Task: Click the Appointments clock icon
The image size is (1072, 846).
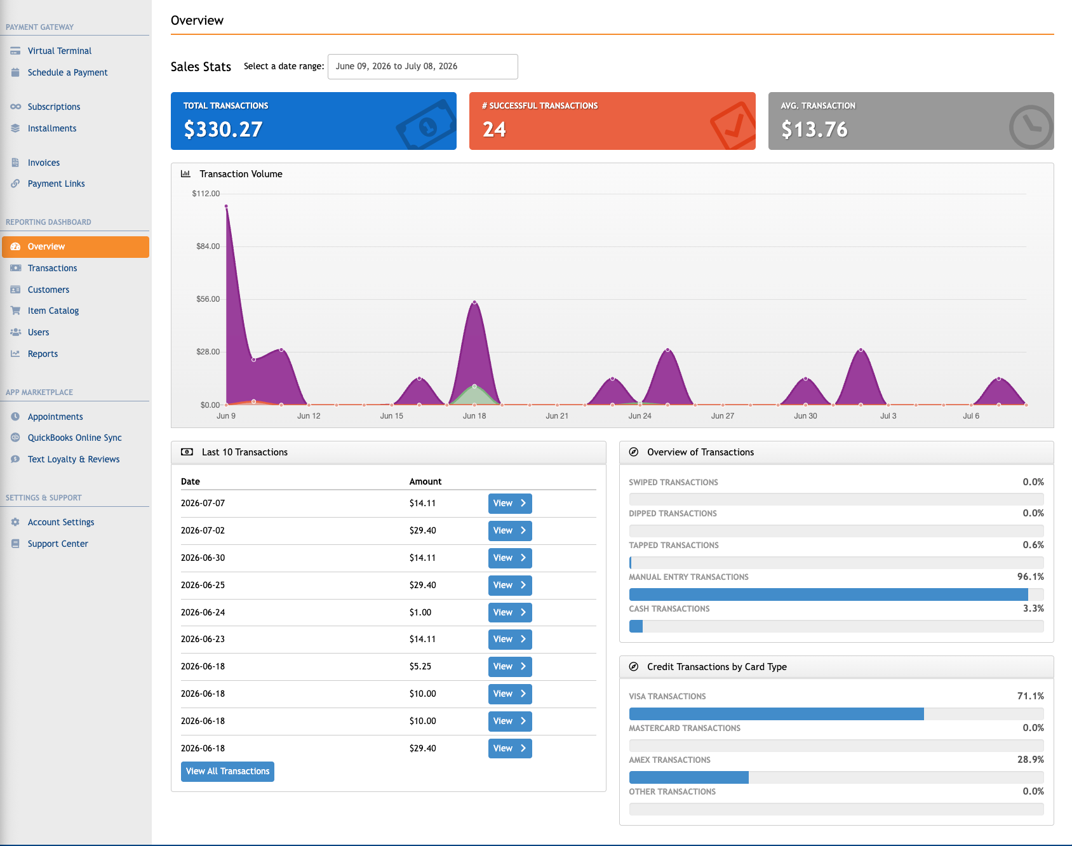Action: coord(15,417)
